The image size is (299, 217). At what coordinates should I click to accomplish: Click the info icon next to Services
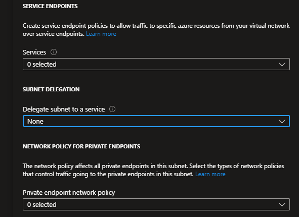point(54,52)
